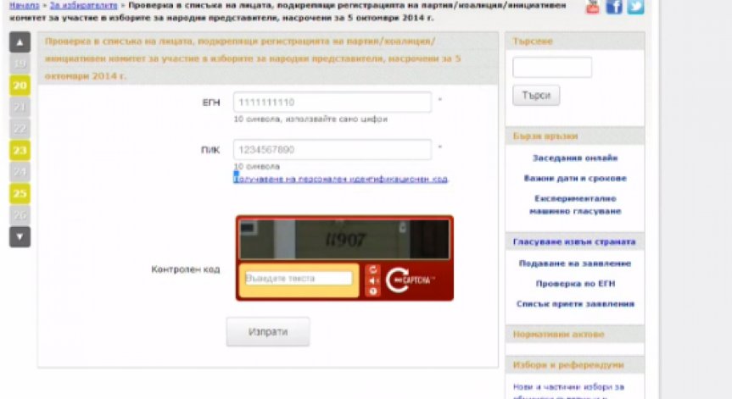Play the reCAPTCHA audio challenge
Screen dimensions: 732x399
click(373, 280)
